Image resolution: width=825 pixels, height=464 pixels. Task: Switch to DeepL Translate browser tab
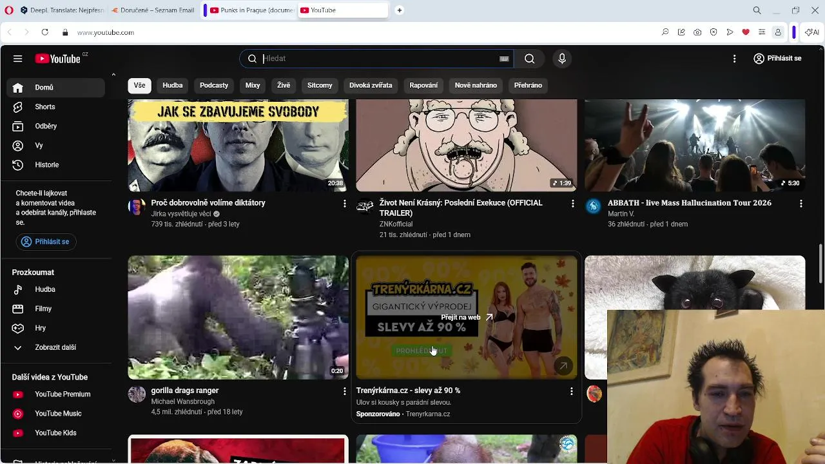click(x=62, y=10)
